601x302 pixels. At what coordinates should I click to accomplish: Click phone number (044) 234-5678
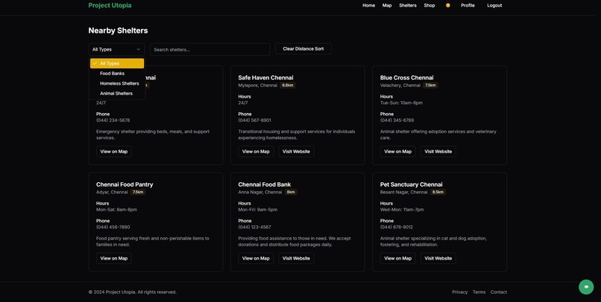pyautogui.click(x=113, y=120)
